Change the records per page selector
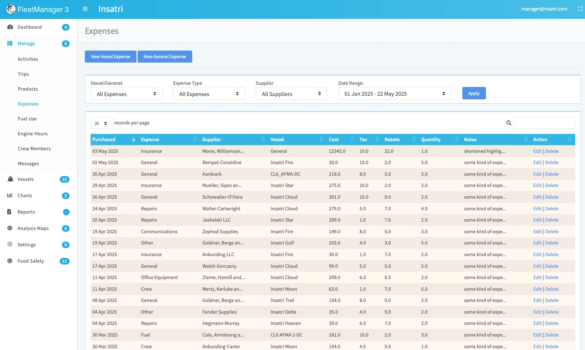 102,123
